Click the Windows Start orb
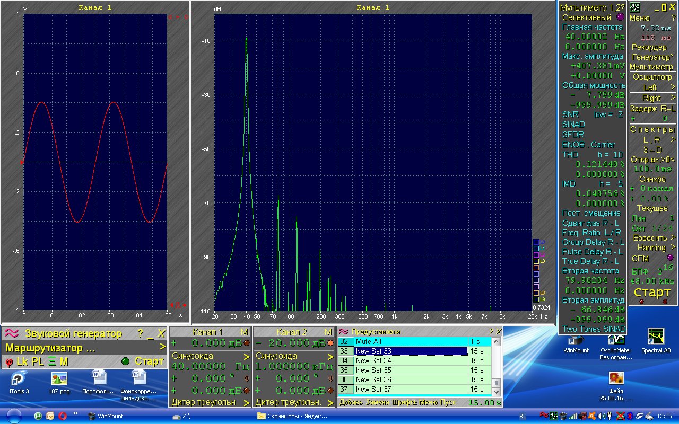 click(14, 416)
